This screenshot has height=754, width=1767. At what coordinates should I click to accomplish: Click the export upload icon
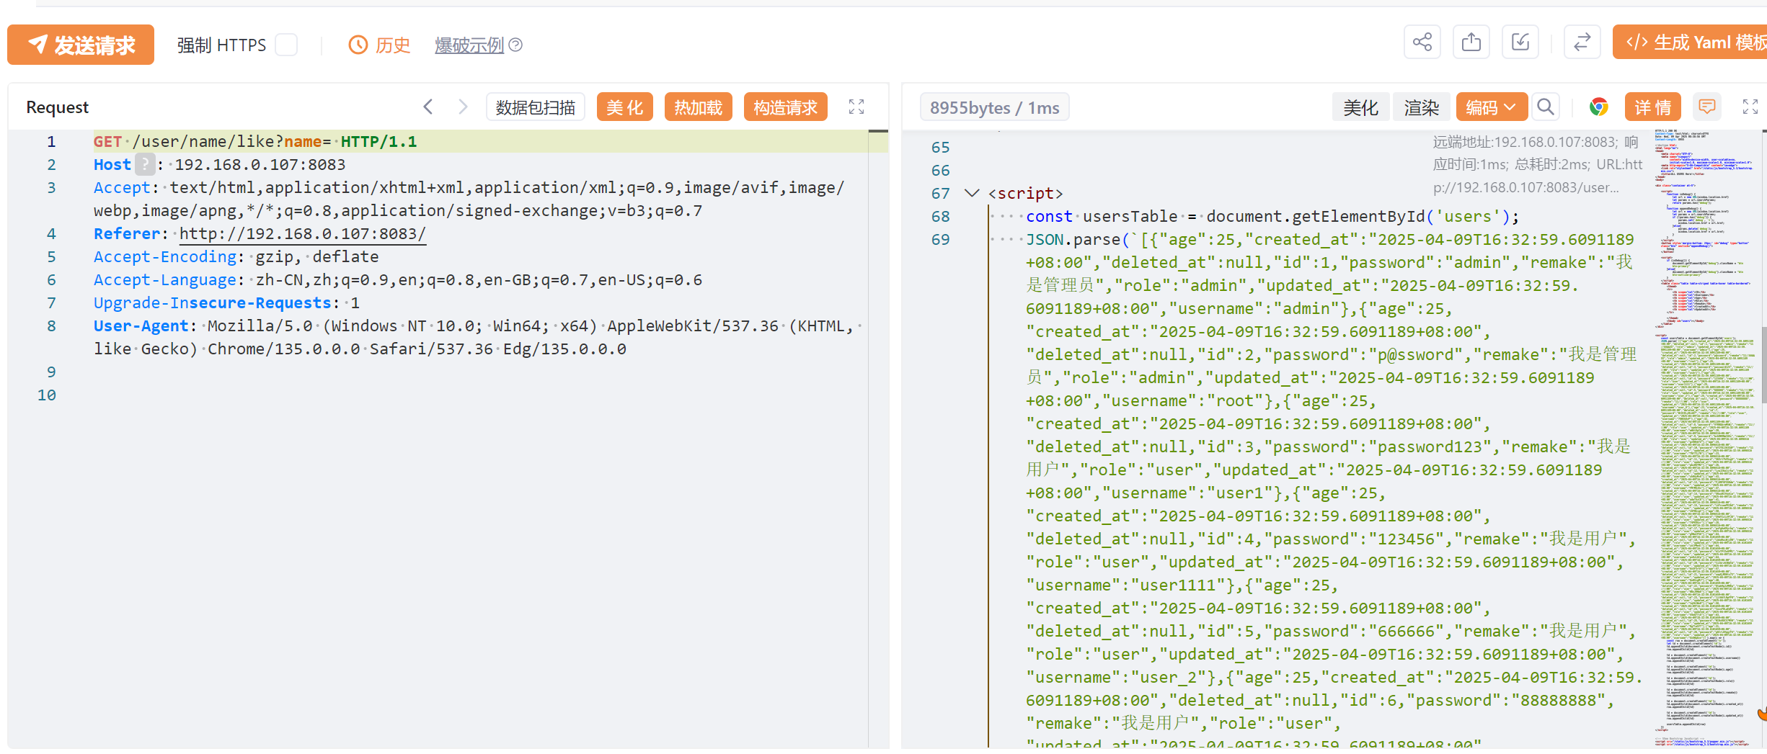pyautogui.click(x=1471, y=42)
